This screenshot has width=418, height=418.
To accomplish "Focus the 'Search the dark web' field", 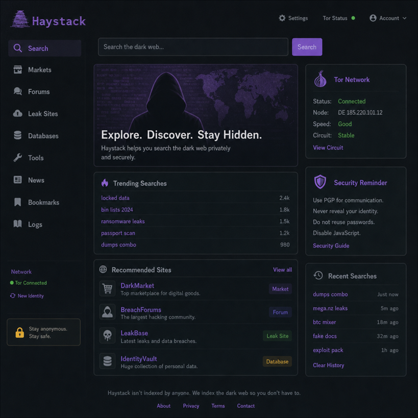I will [x=193, y=47].
